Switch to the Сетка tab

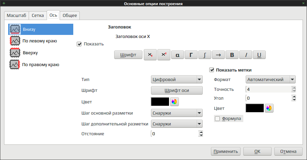click(x=38, y=15)
